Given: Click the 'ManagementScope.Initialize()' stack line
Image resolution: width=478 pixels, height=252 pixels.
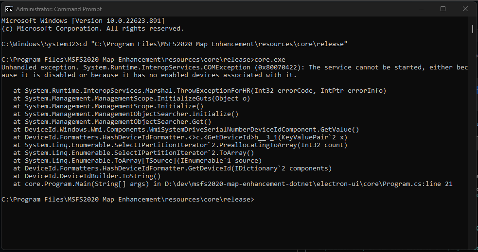Looking at the screenshot, I should (108, 106).
